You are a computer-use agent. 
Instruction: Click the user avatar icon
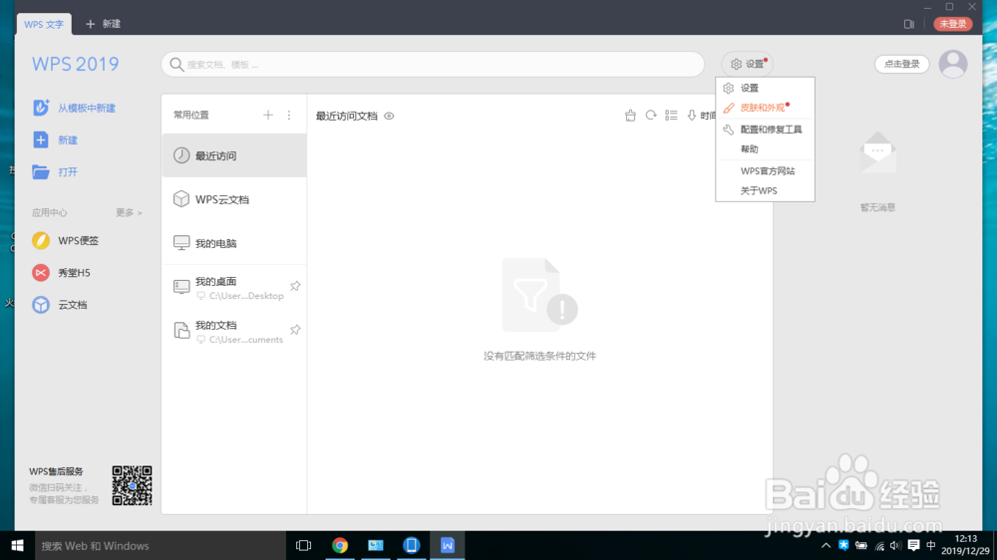click(x=953, y=64)
